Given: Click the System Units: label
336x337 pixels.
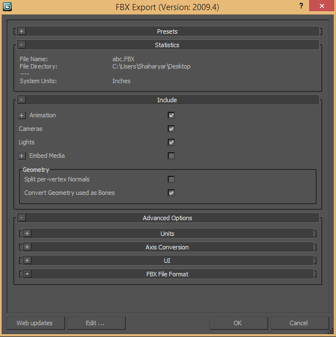Looking at the screenshot, I should coord(38,81).
